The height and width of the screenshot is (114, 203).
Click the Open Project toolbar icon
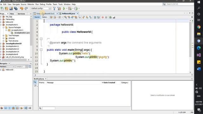click(11, 9)
